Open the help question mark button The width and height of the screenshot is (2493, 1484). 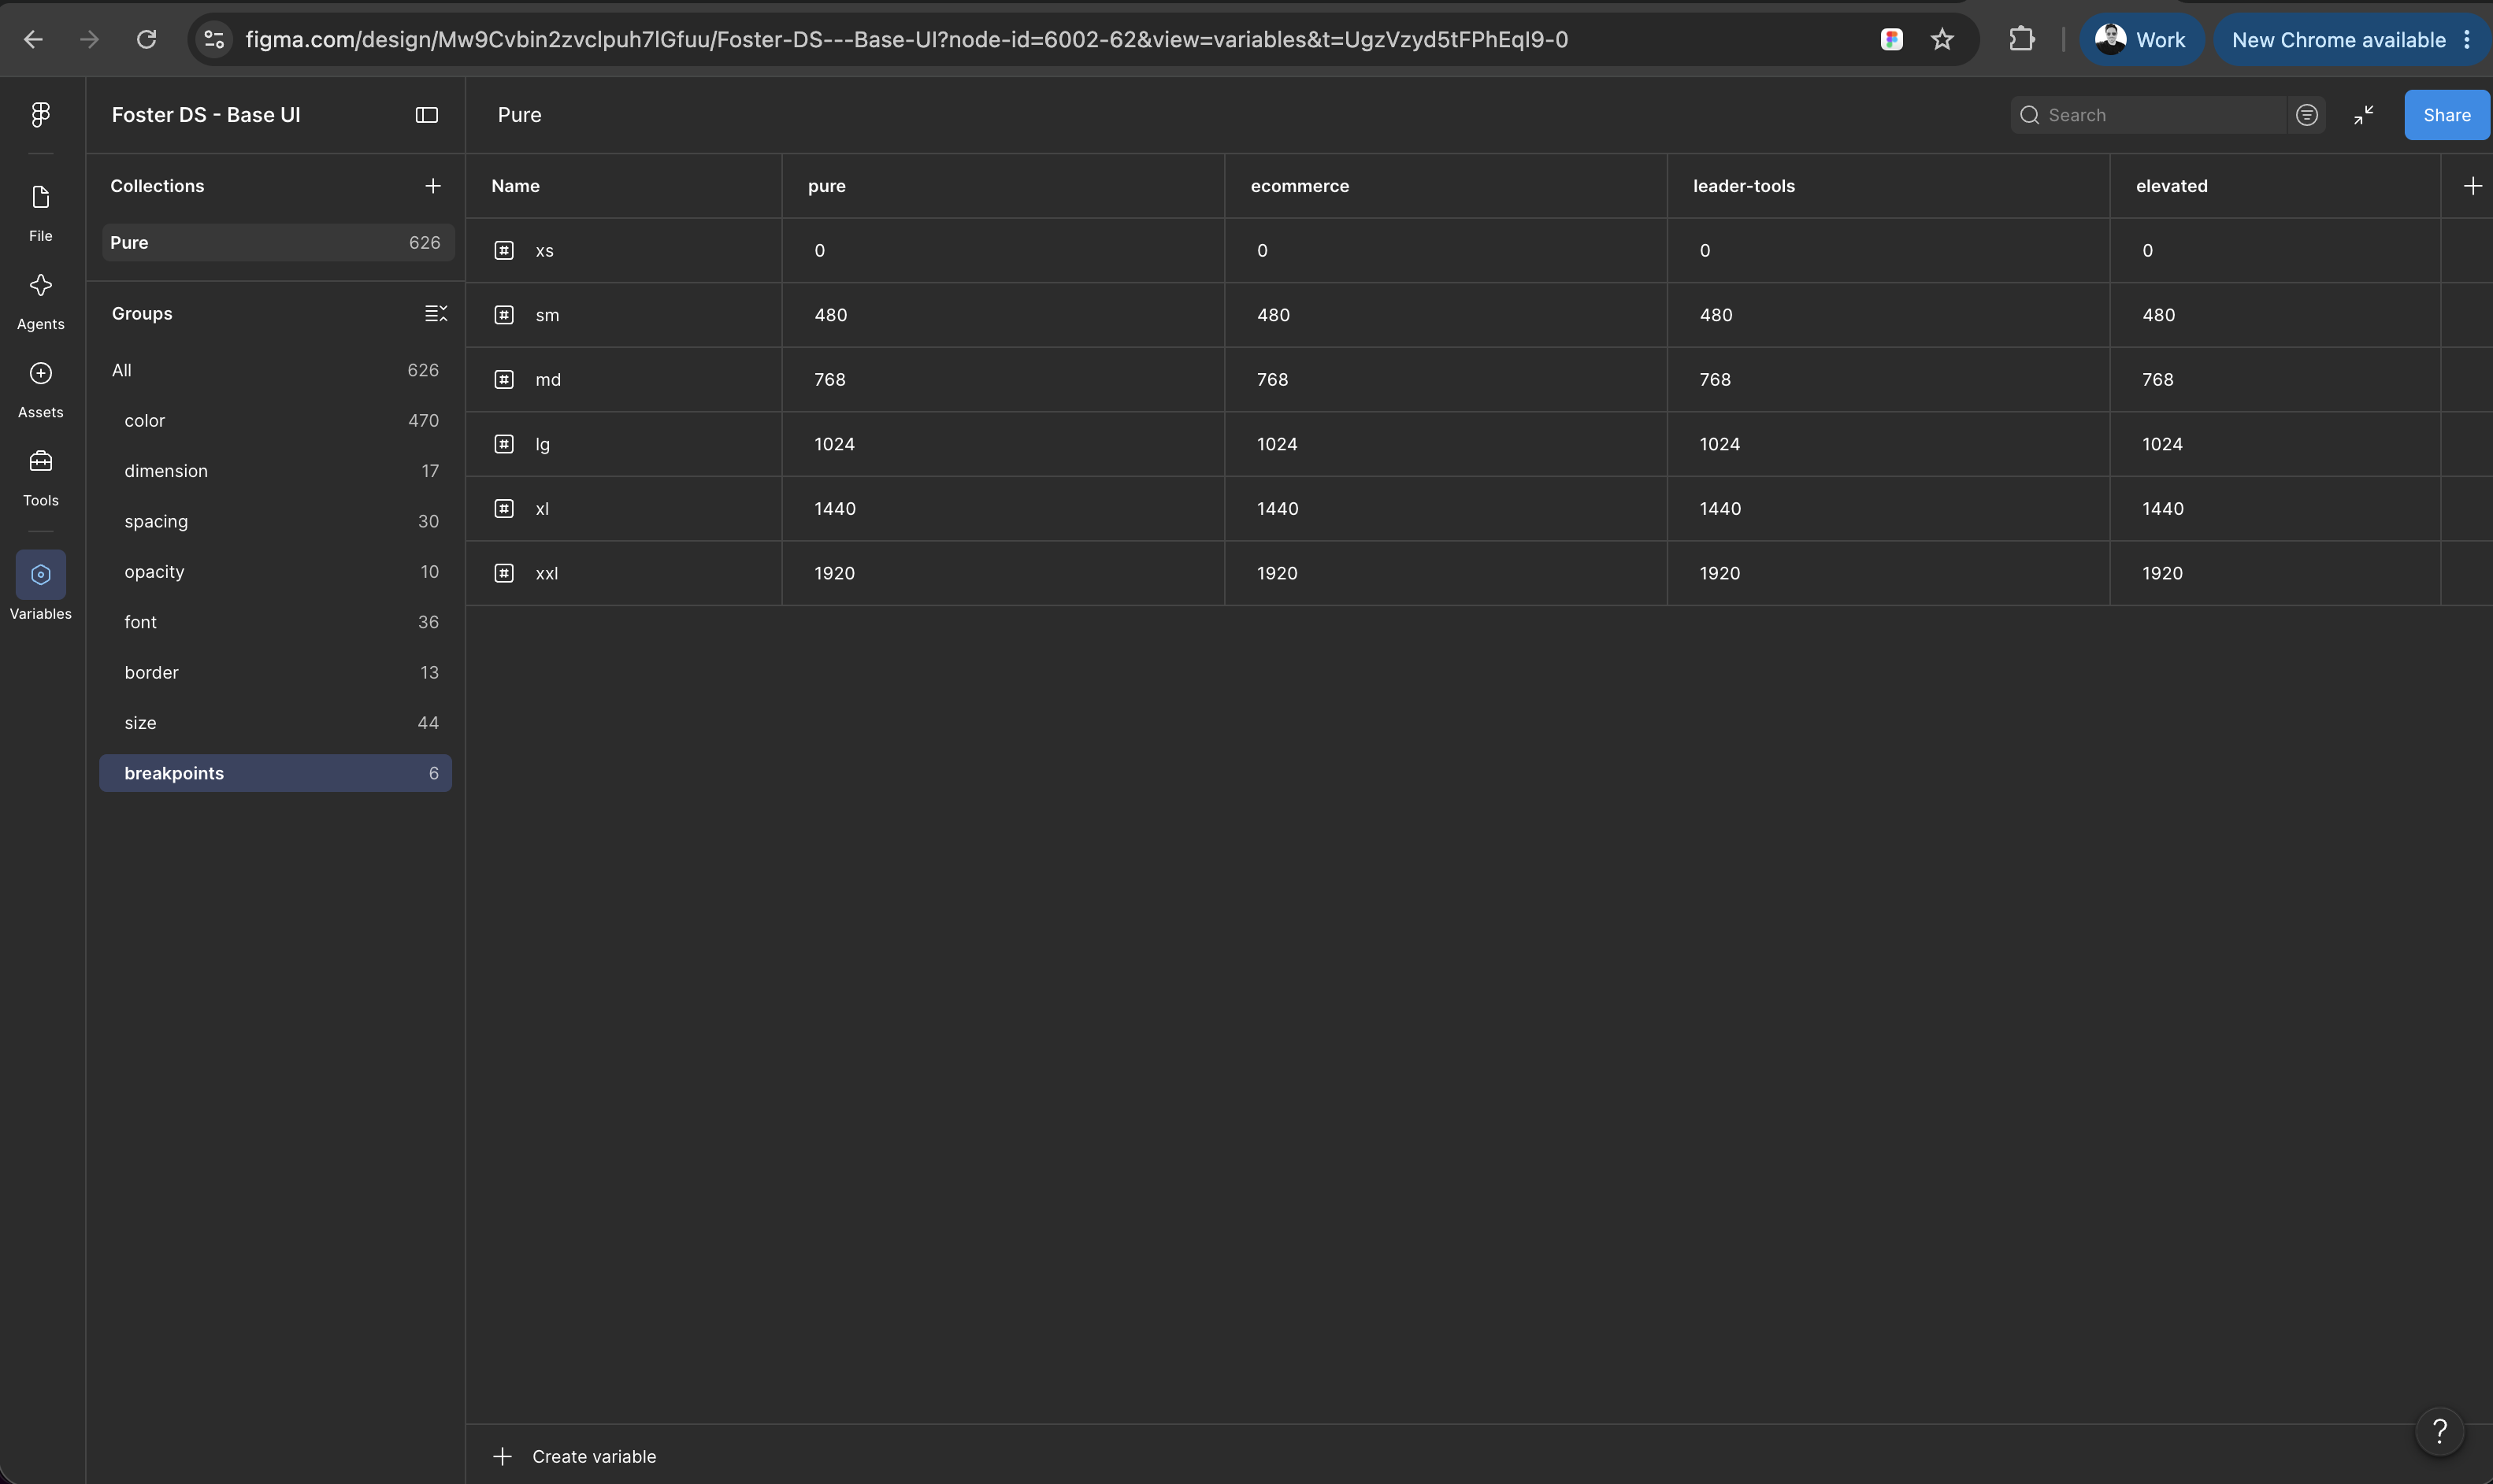(2439, 1432)
